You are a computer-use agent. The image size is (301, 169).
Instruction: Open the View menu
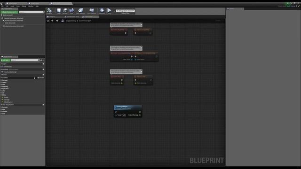click(x=18, y=6)
